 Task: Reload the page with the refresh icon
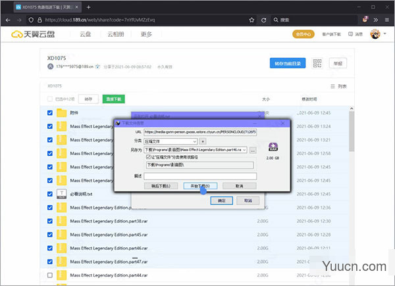pos(263,20)
